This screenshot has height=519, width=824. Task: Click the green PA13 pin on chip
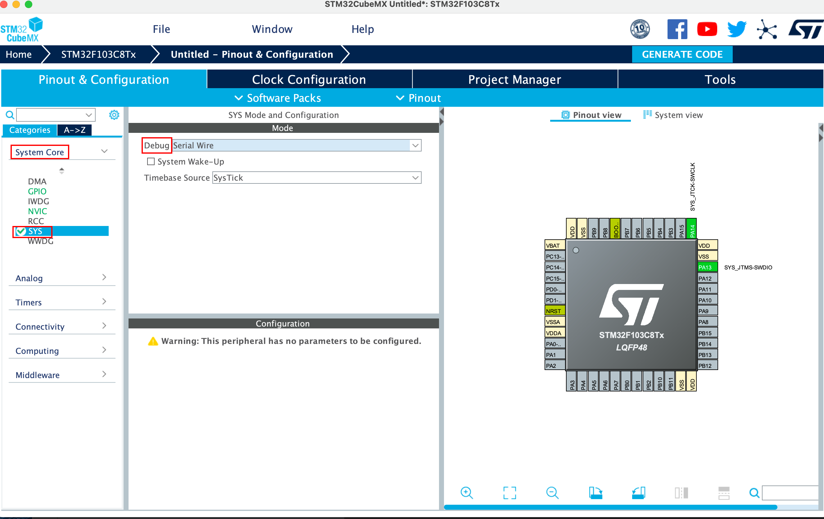click(707, 268)
